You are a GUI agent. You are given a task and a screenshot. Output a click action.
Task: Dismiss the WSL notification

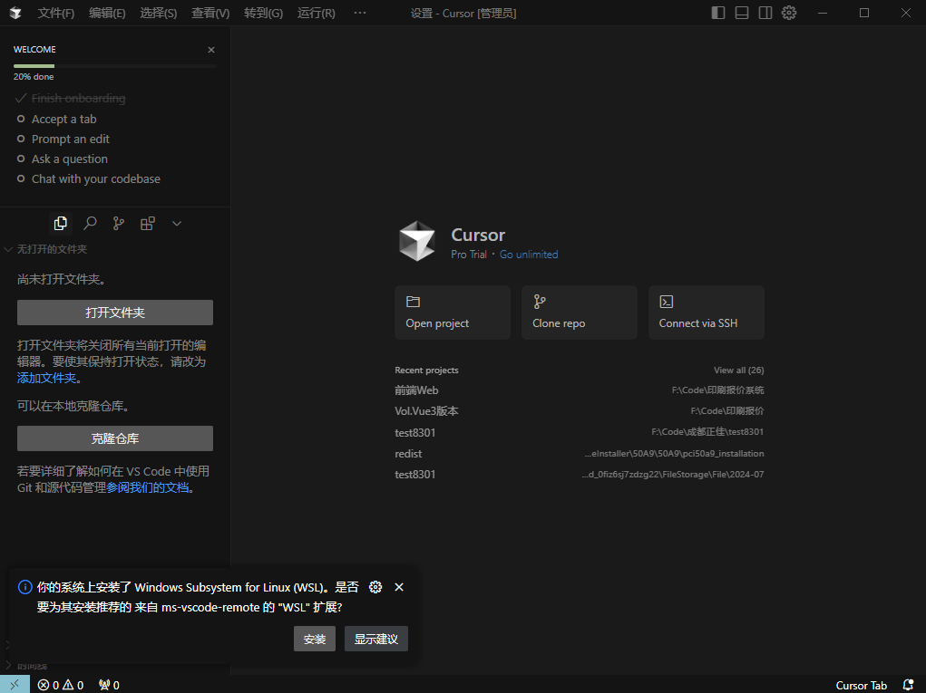click(399, 587)
